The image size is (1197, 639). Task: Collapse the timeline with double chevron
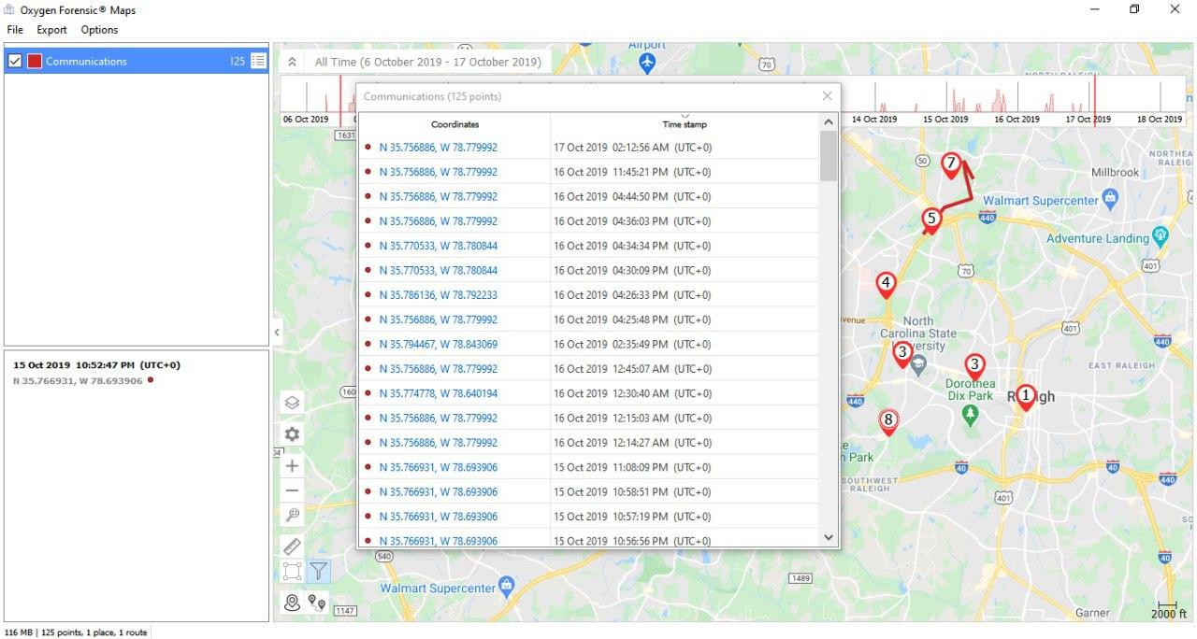tap(292, 63)
